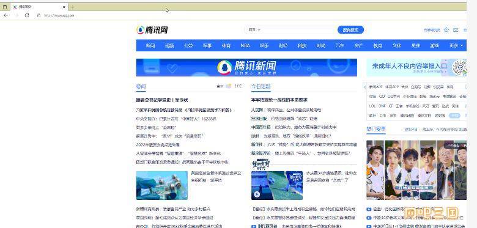Viewport: 477px width, 228px height.
Task: Click left chevron in quick links panel
Action: 364,87
